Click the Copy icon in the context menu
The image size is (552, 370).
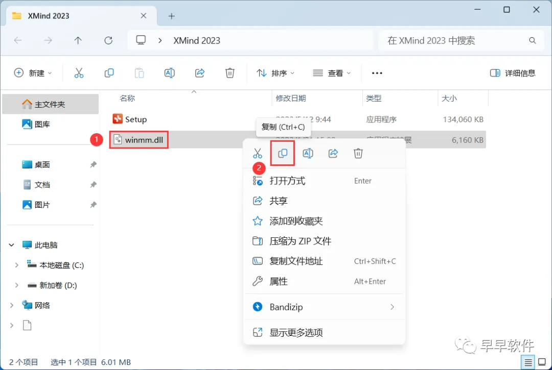click(283, 153)
